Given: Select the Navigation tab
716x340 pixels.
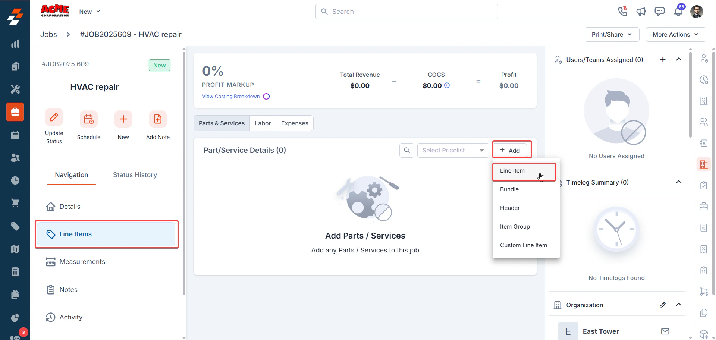Looking at the screenshot, I should (72, 175).
